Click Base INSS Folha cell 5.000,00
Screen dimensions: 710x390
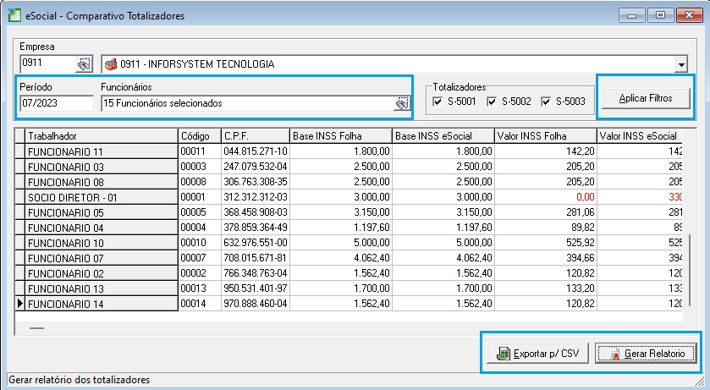tap(341, 243)
